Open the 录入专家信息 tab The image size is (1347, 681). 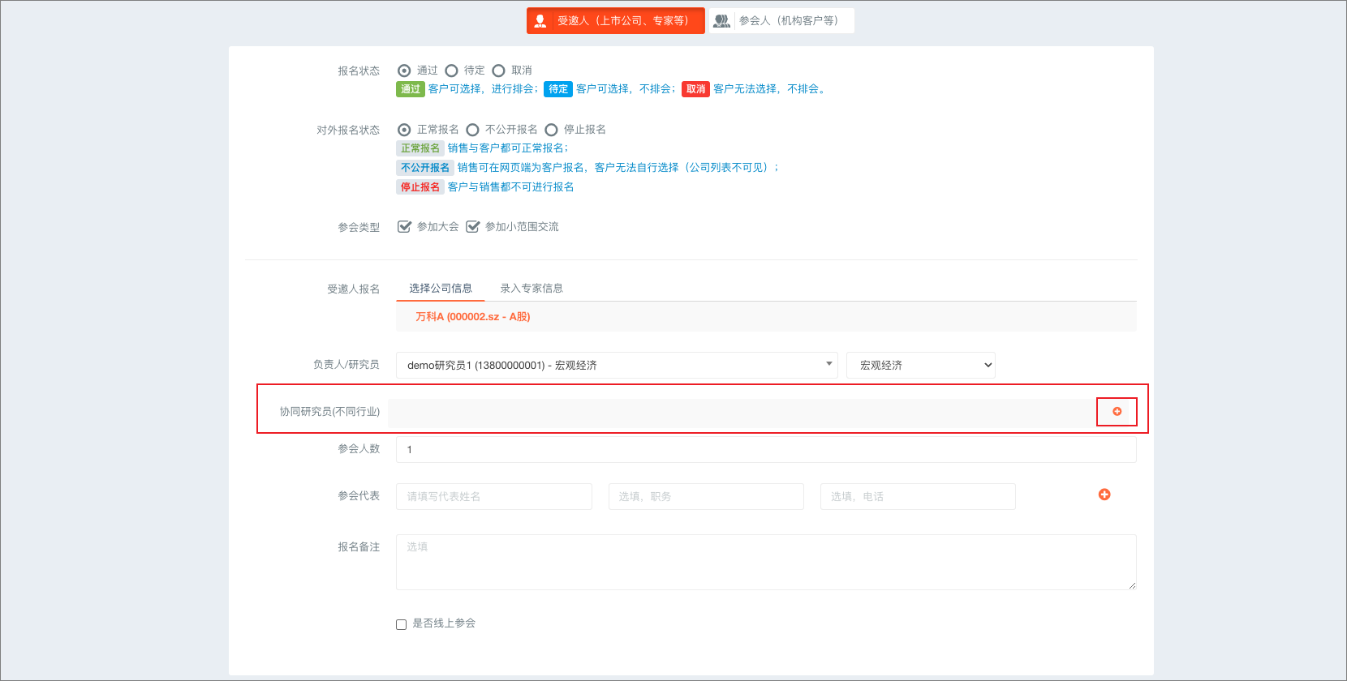(531, 289)
